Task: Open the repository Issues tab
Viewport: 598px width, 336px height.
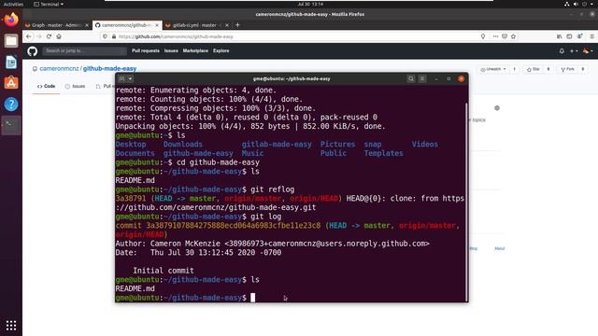Action: (x=75, y=87)
